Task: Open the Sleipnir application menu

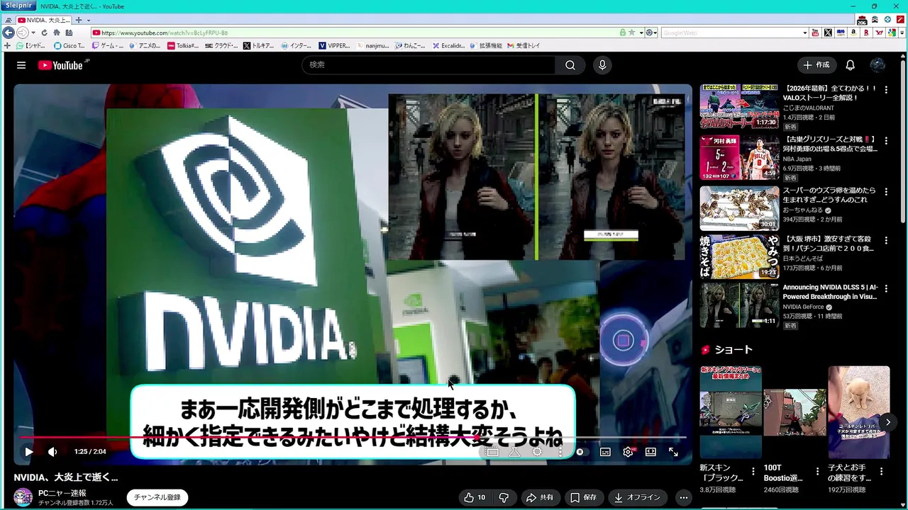Action: 19,6
